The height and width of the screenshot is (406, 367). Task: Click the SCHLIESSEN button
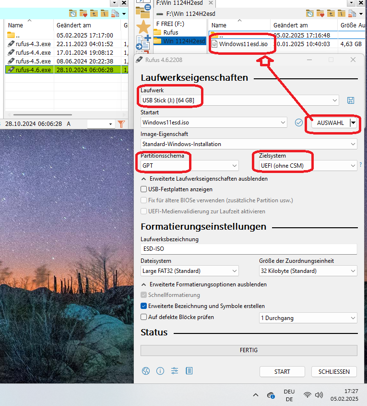[x=334, y=371]
